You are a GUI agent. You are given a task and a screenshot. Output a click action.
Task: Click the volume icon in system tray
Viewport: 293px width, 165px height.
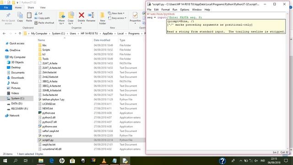256,161
